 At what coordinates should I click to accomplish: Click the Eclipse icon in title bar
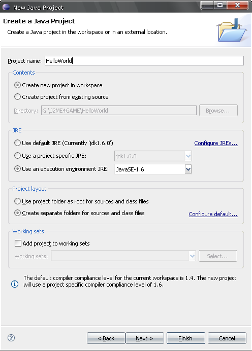pyautogui.click(x=6, y=7)
